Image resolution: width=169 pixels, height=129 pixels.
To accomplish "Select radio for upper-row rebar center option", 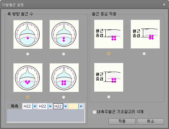I will pyautogui.click(x=109, y=54).
